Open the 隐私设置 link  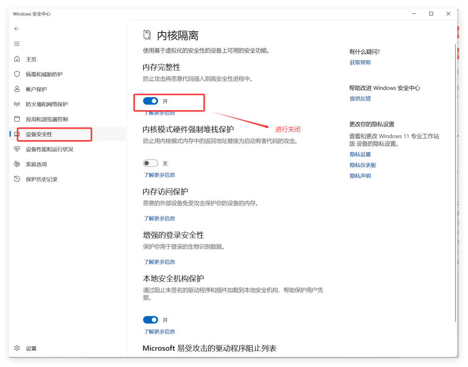click(x=360, y=154)
